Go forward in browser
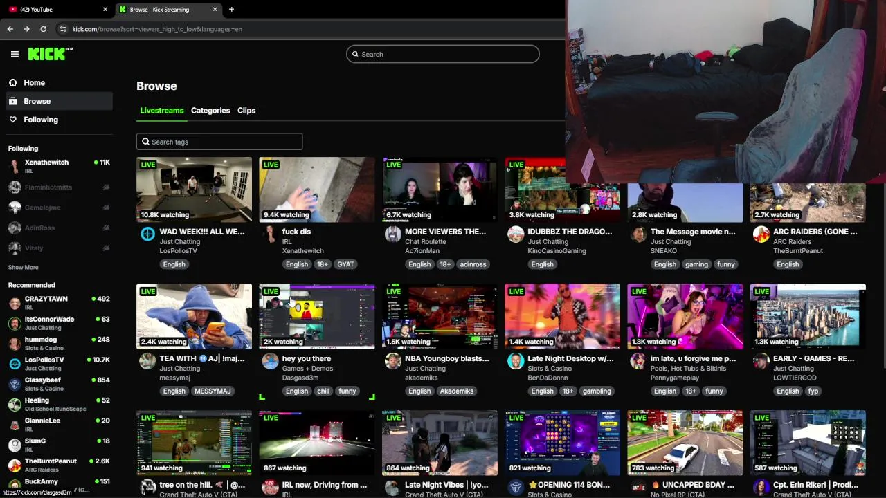The width and height of the screenshot is (886, 498). pyautogui.click(x=26, y=29)
